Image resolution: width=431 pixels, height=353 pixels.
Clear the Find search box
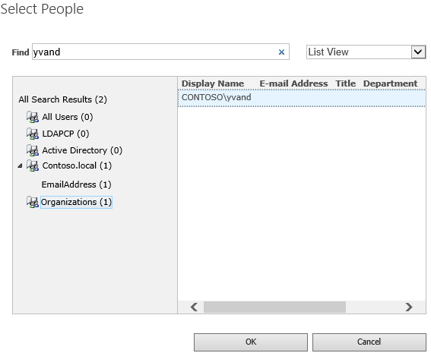pos(281,52)
